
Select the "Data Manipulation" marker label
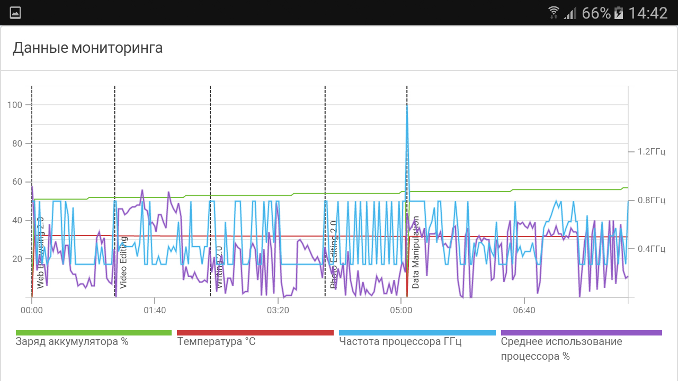click(416, 252)
